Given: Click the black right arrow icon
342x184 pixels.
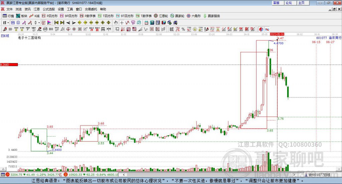Looking at the screenshot, I should coord(74,23).
